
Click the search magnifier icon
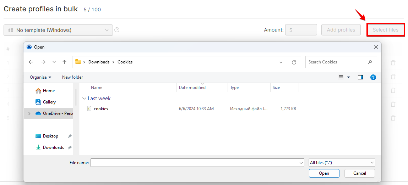(370, 62)
